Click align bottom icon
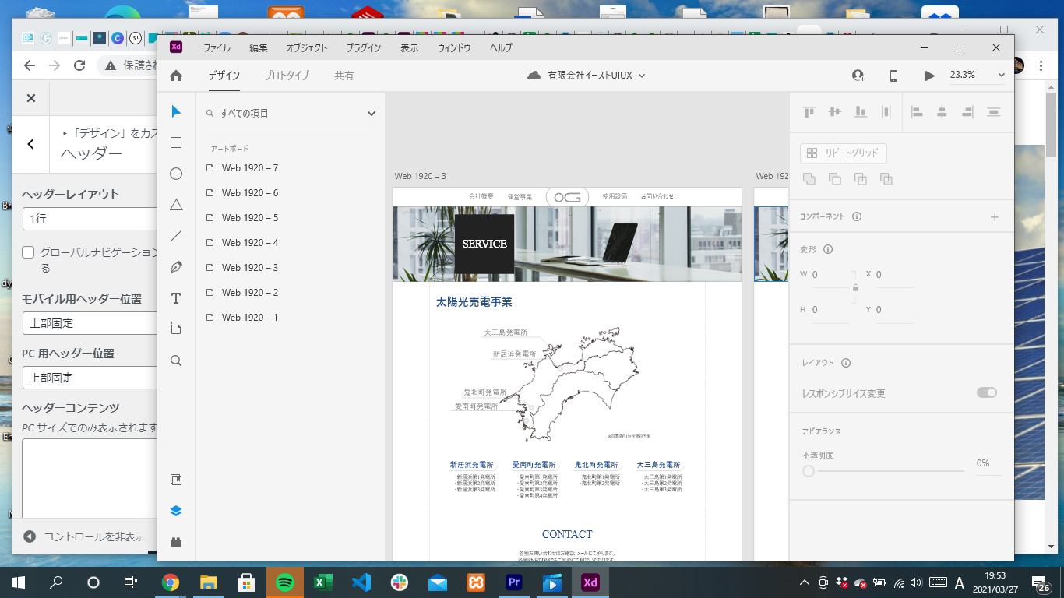1064x598 pixels. tap(861, 112)
